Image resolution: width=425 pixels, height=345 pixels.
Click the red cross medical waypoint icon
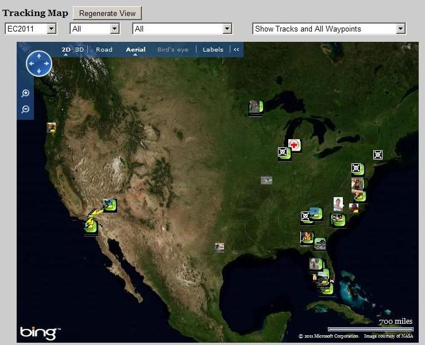point(295,145)
